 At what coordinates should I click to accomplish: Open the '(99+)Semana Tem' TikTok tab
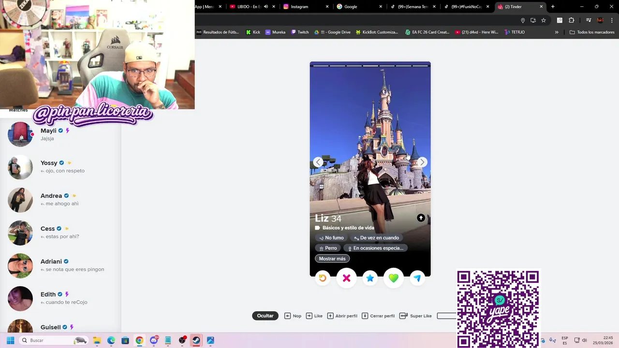(413, 7)
